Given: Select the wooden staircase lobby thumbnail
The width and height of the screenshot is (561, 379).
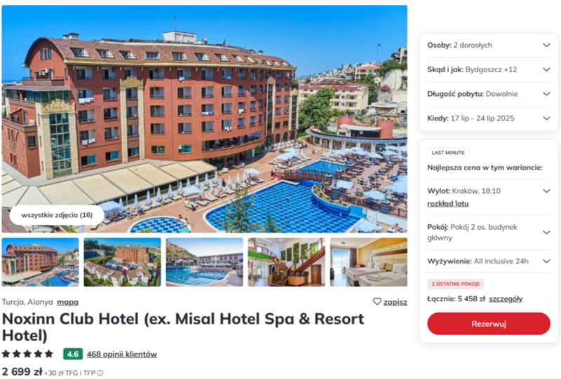Looking at the screenshot, I should coord(287,262).
